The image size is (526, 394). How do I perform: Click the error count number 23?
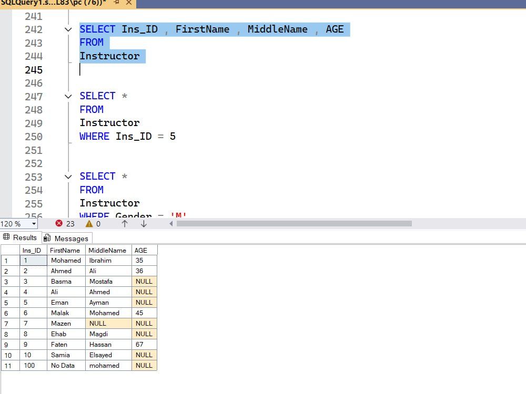70,224
